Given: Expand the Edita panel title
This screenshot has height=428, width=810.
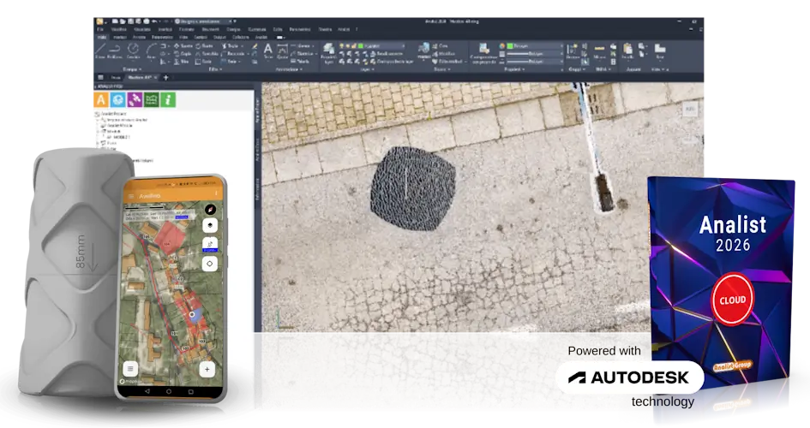Looking at the screenshot, I should [215, 69].
